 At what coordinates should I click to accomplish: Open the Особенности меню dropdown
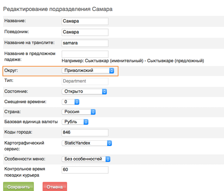(x=86, y=159)
